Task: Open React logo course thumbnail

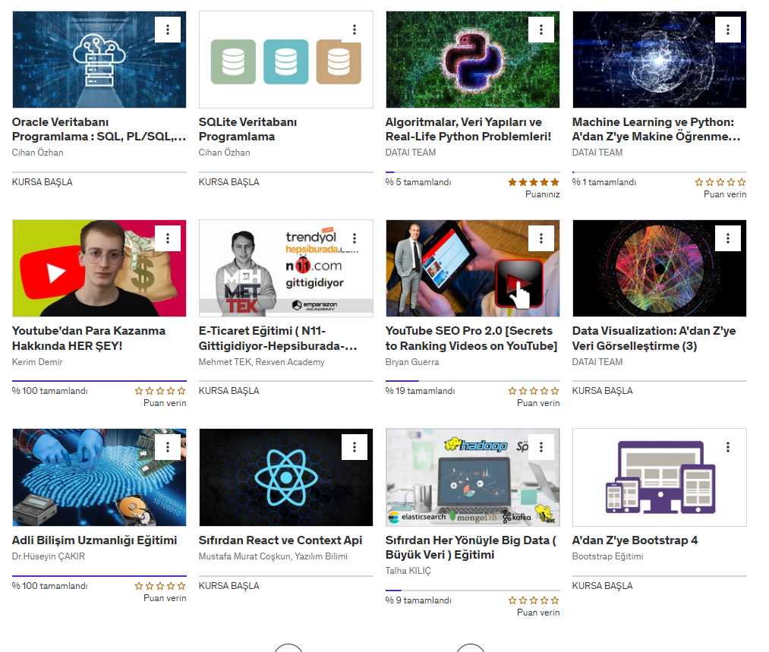Action: tap(286, 477)
